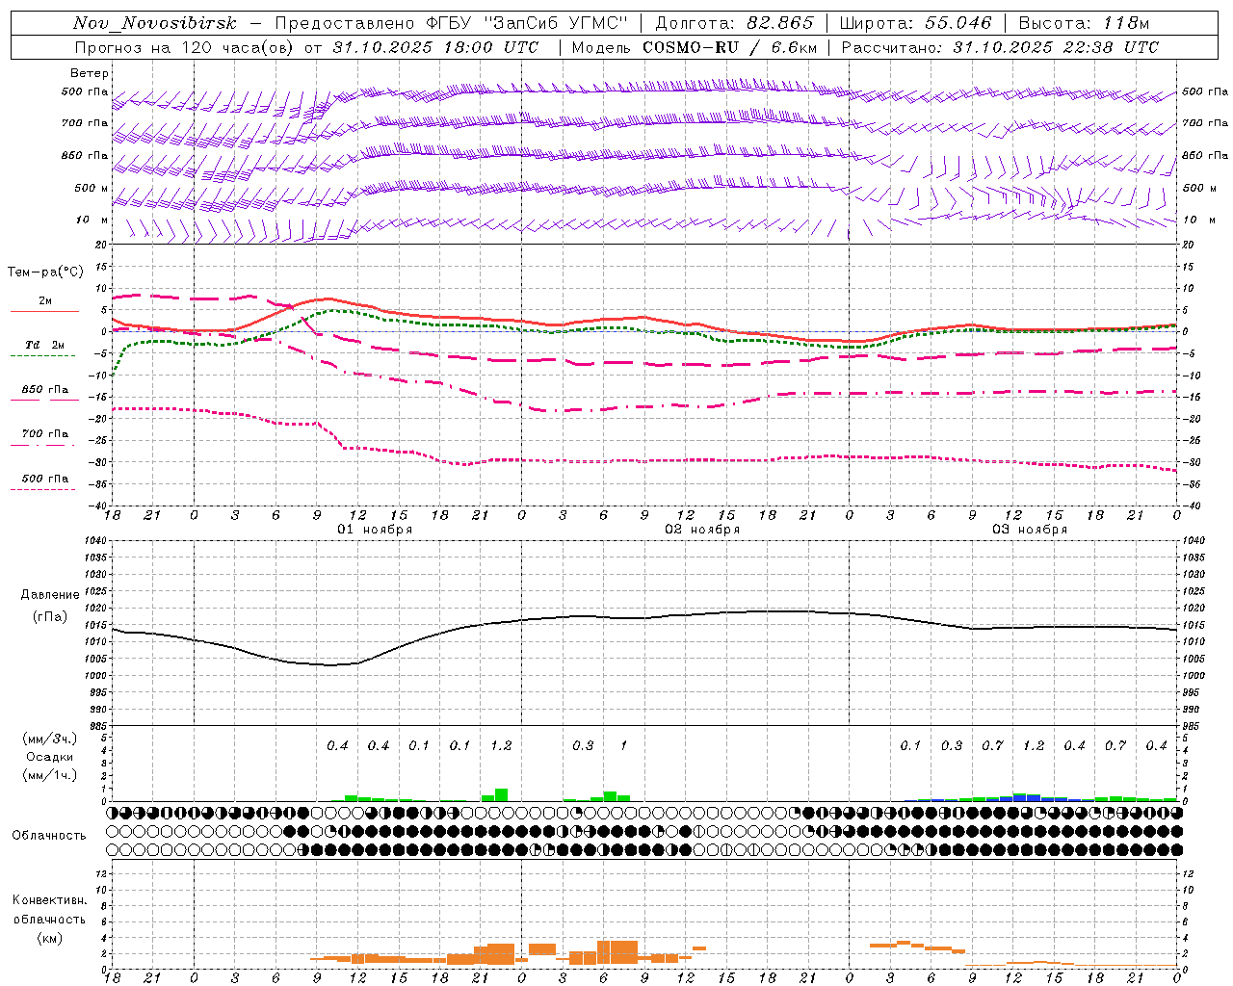
Task: Click the '(км)' convective height unit label
Action: coord(49,938)
